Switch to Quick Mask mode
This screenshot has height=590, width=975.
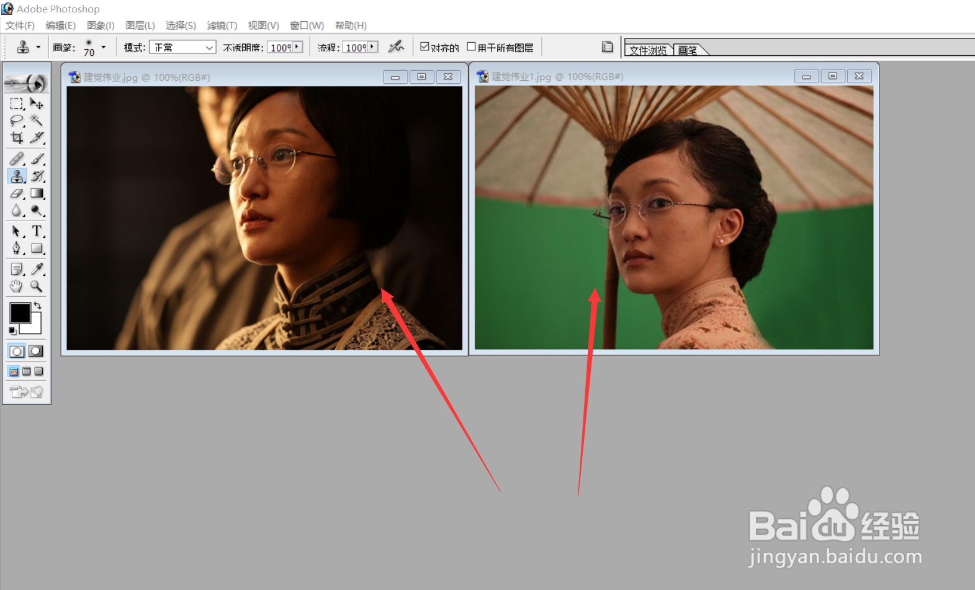point(36,351)
